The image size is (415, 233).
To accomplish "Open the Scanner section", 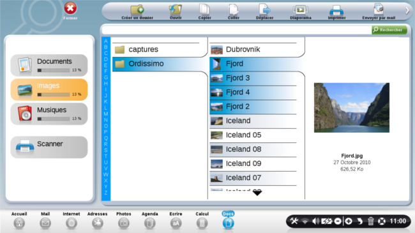I will click(49, 147).
